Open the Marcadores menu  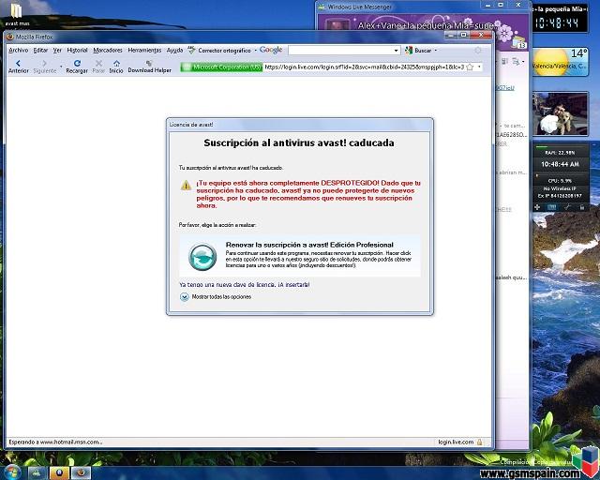pyautogui.click(x=108, y=50)
